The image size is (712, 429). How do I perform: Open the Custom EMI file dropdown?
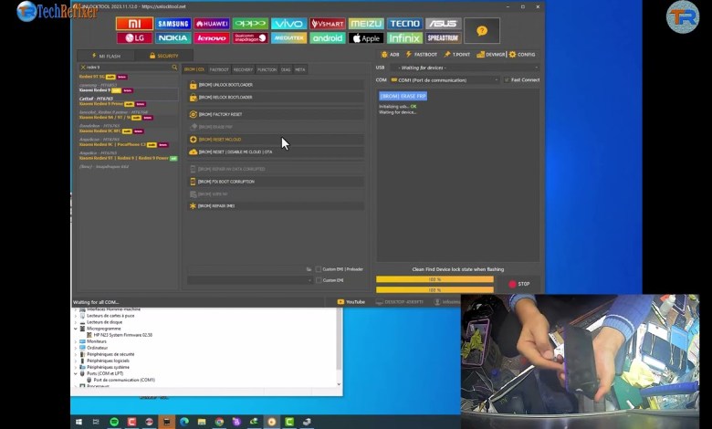point(250,280)
